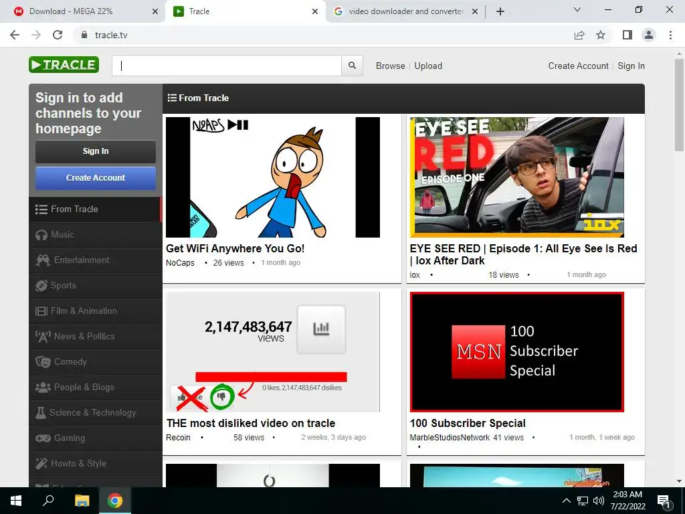Select Film & Animation category
This screenshot has width=685, height=514.
tap(95, 311)
